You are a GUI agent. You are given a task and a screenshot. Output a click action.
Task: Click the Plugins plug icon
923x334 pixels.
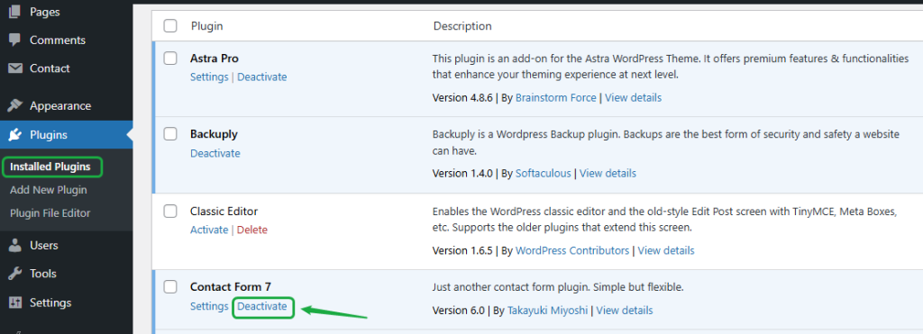(x=14, y=135)
